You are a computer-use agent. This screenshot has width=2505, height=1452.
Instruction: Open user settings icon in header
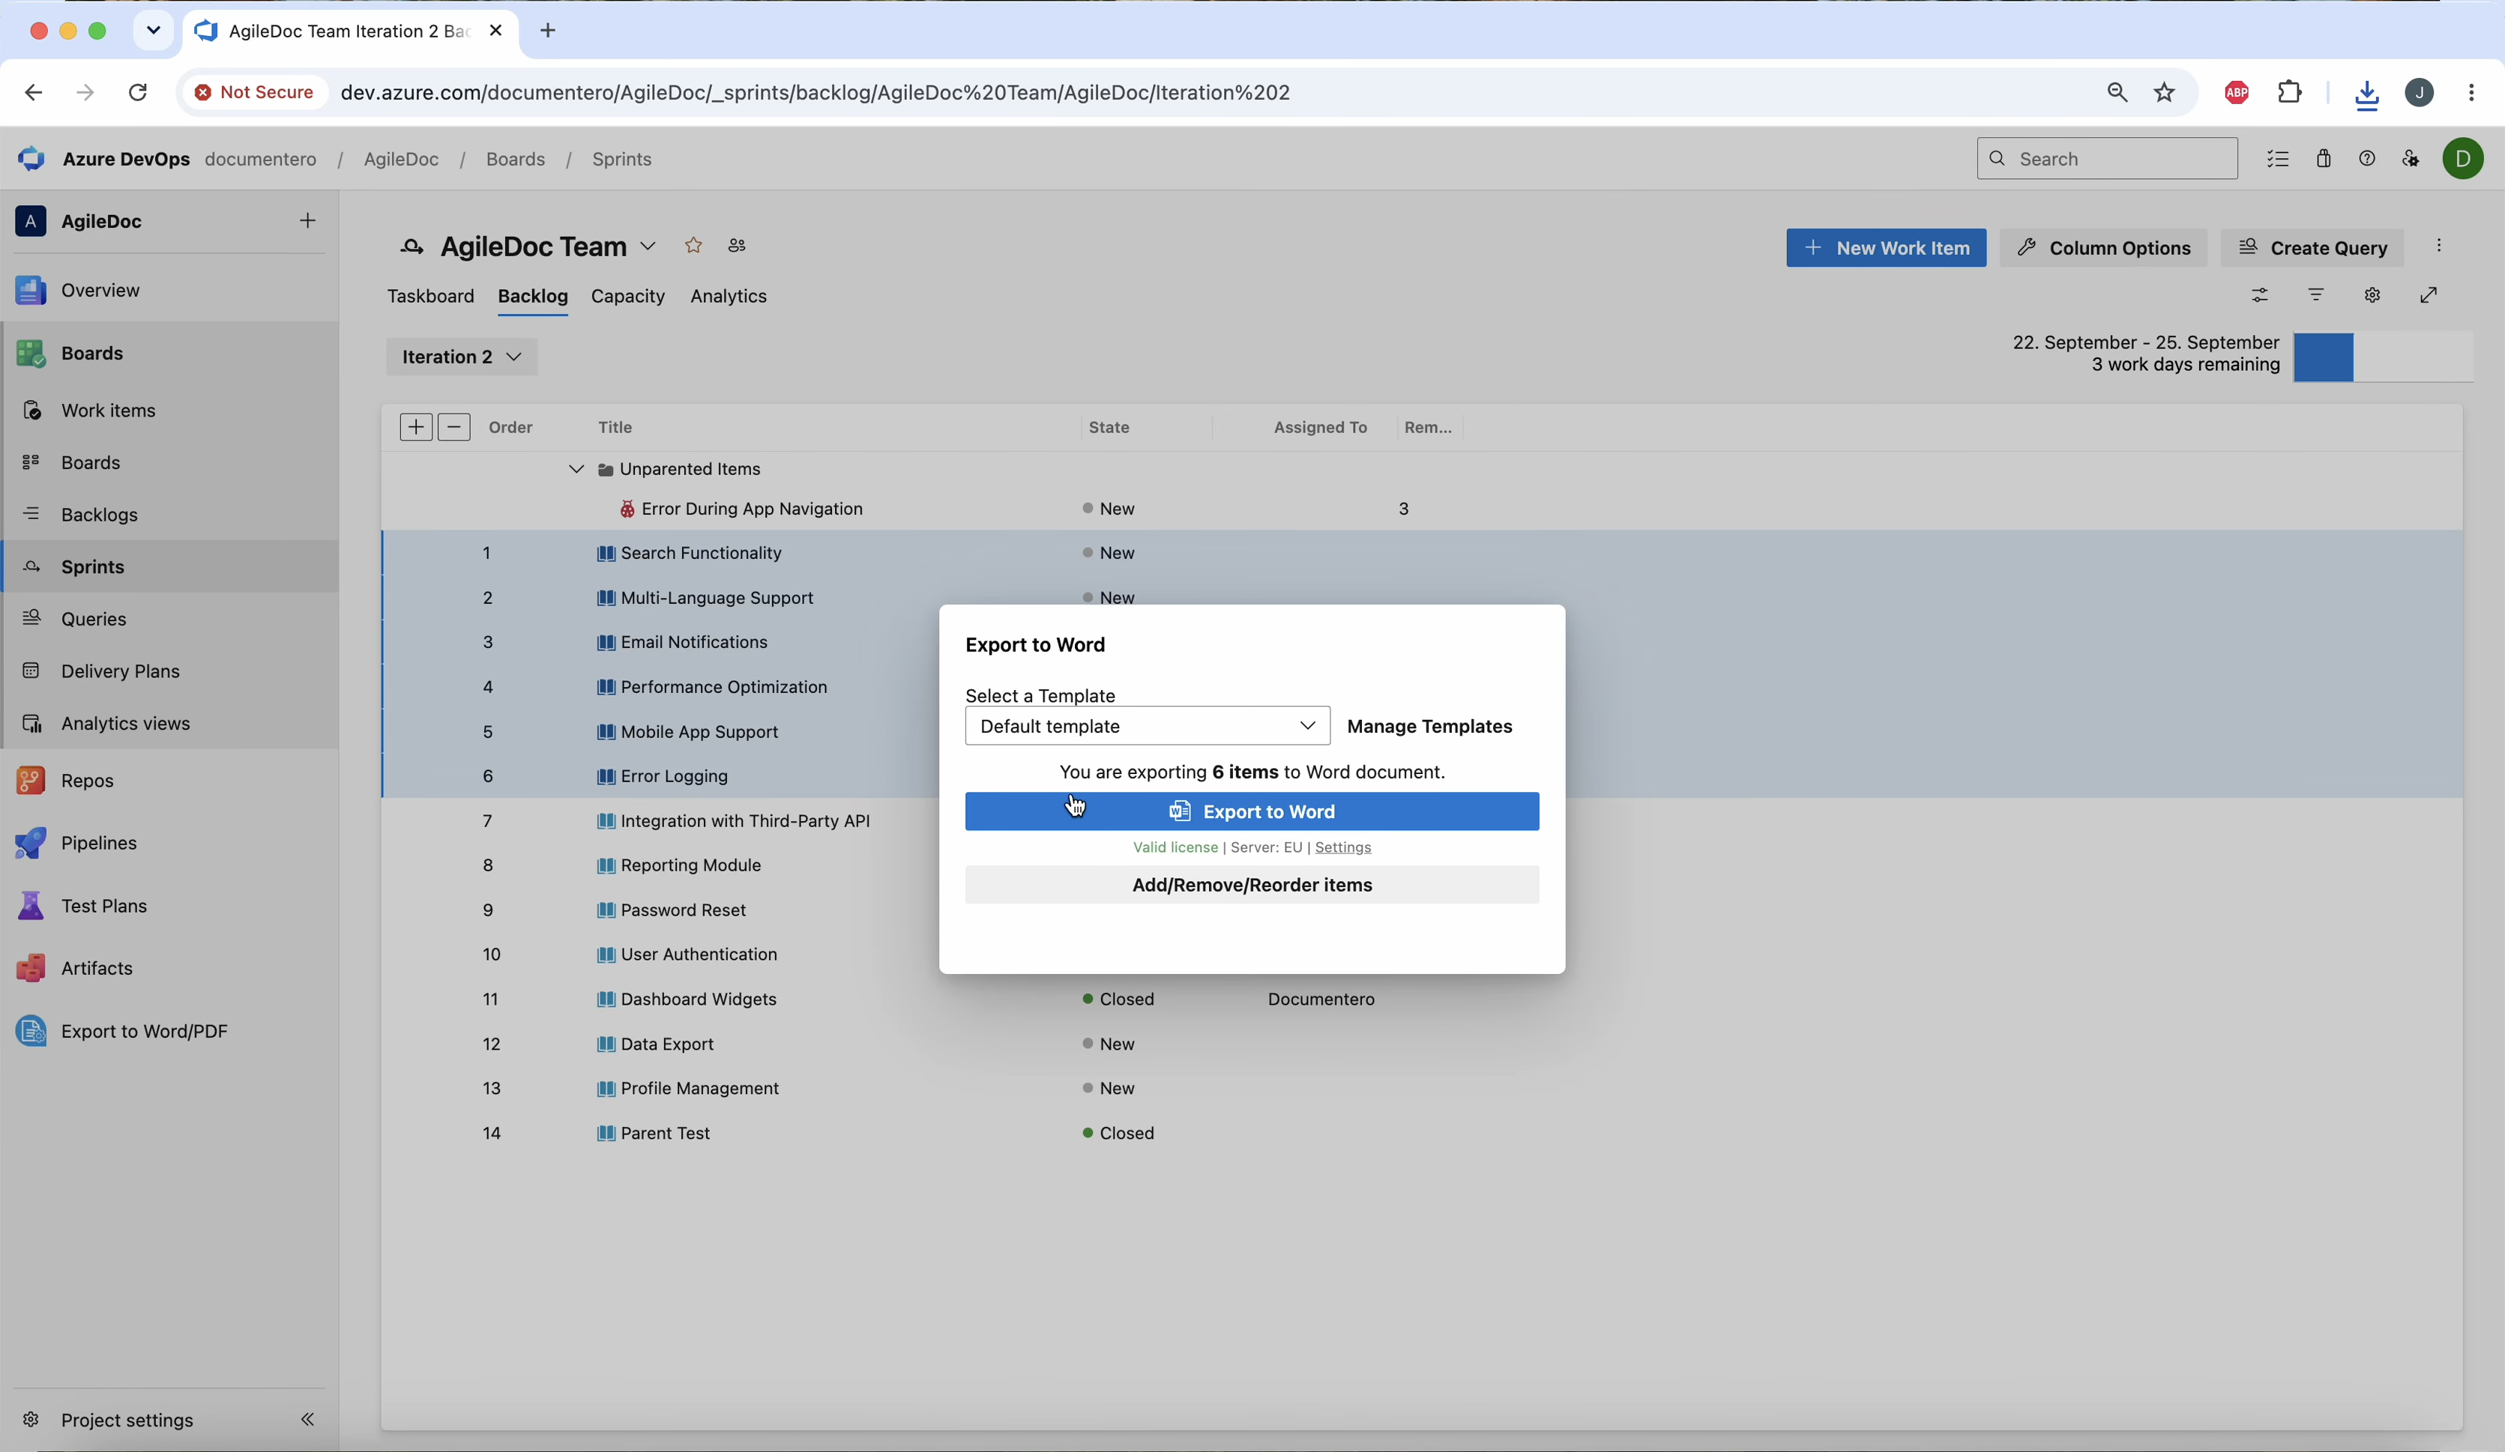point(2411,159)
